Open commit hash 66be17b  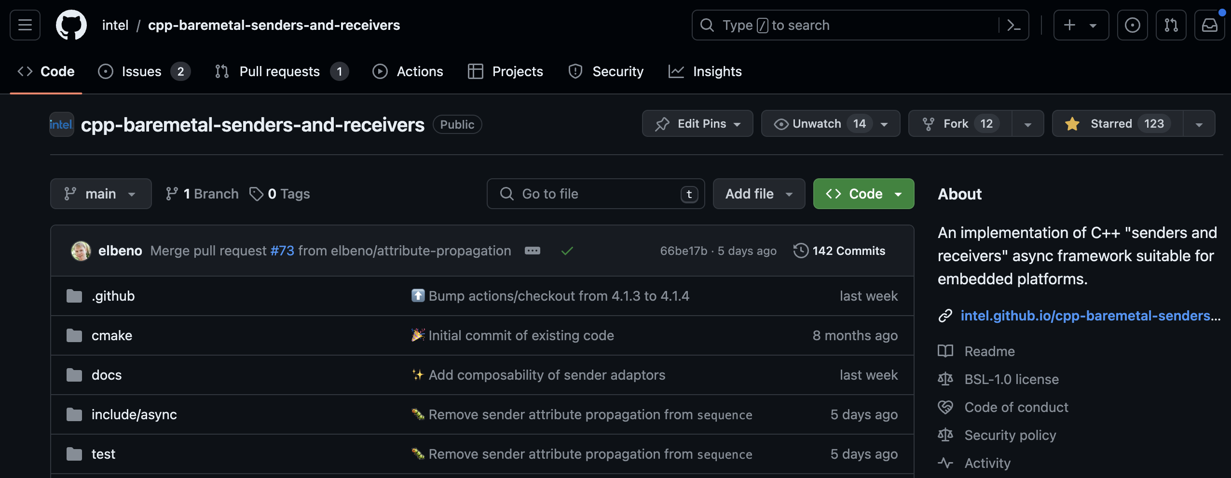(684, 251)
